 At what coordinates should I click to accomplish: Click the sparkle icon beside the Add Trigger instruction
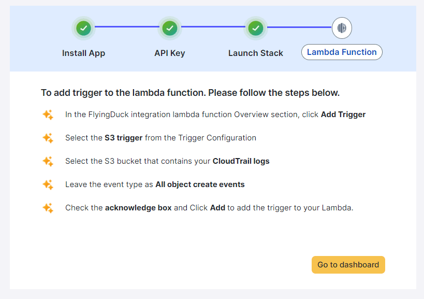[x=48, y=115]
